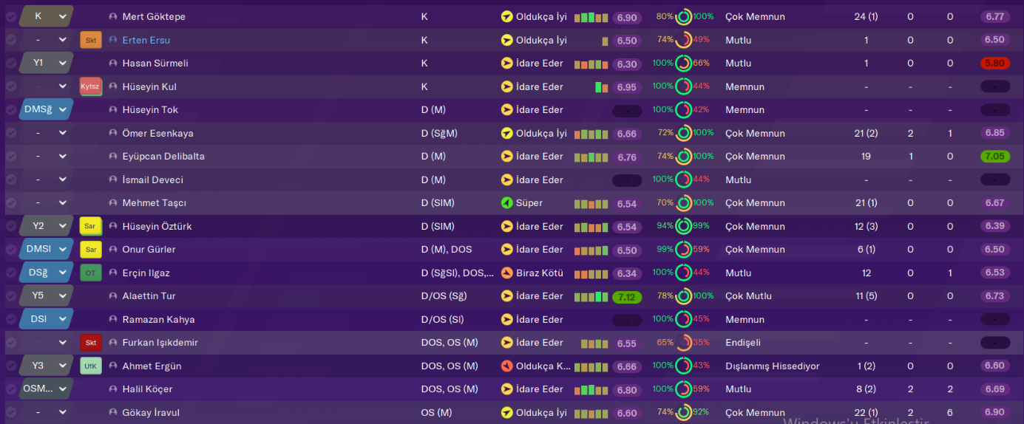Viewport: 1024px width, 424px height.
Task: Open Eyüpcan Delibalta's player name link
Action: [x=163, y=157]
